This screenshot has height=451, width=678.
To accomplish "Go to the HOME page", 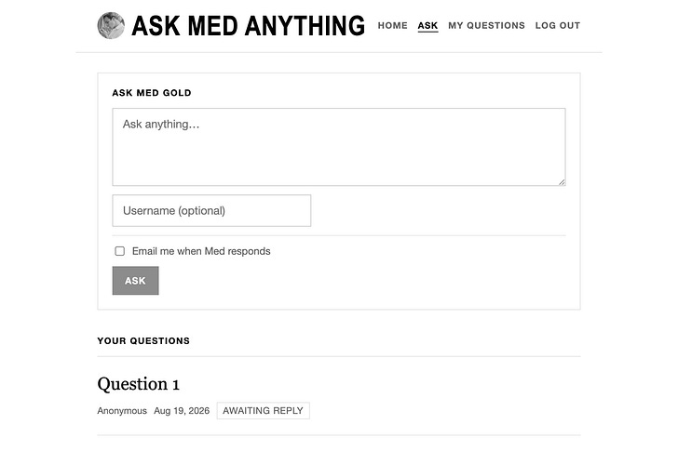I will pos(393,25).
